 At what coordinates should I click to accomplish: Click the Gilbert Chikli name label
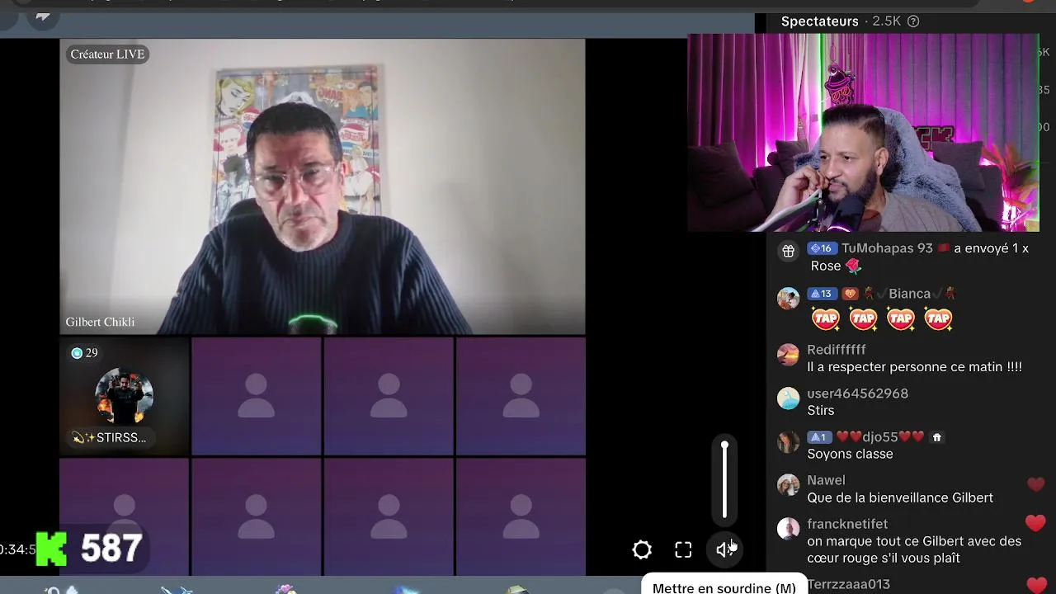point(100,322)
